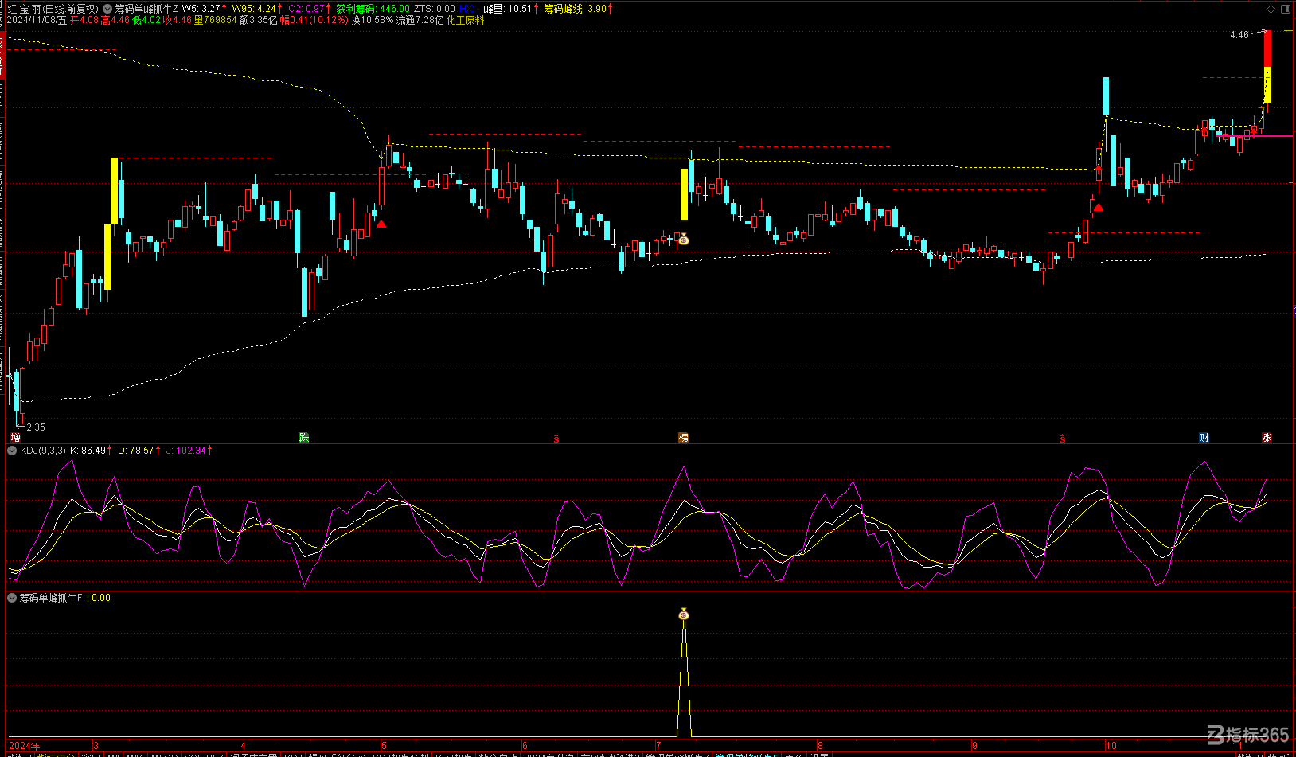Click the 获利筹码: 446.00 value

[x=373, y=9]
